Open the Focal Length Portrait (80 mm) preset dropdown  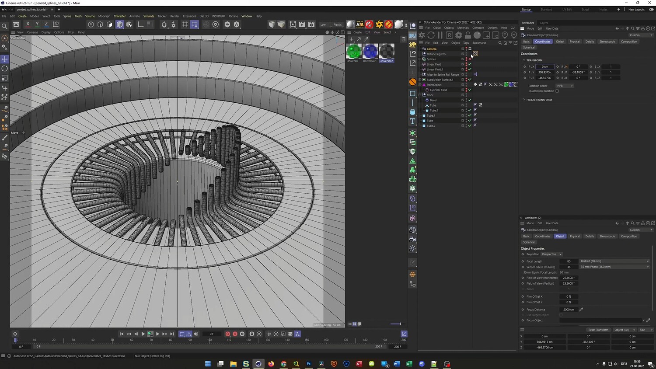(x=615, y=261)
